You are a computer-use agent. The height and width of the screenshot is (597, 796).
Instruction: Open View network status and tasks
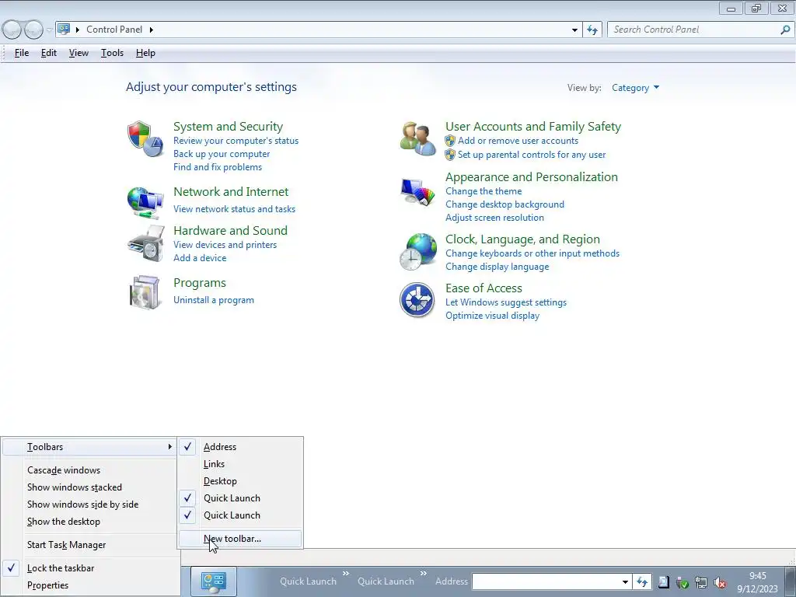(234, 208)
